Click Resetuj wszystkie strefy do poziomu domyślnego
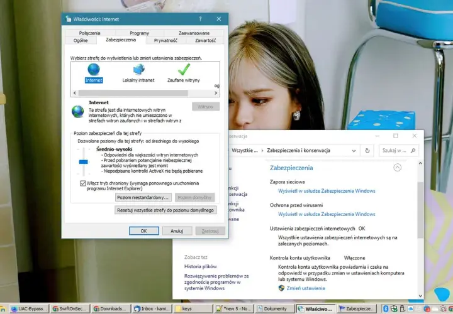Image resolution: width=453 pixels, height=314 pixels. [165, 210]
